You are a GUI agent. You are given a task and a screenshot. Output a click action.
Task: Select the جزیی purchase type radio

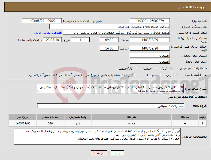coord(178,74)
